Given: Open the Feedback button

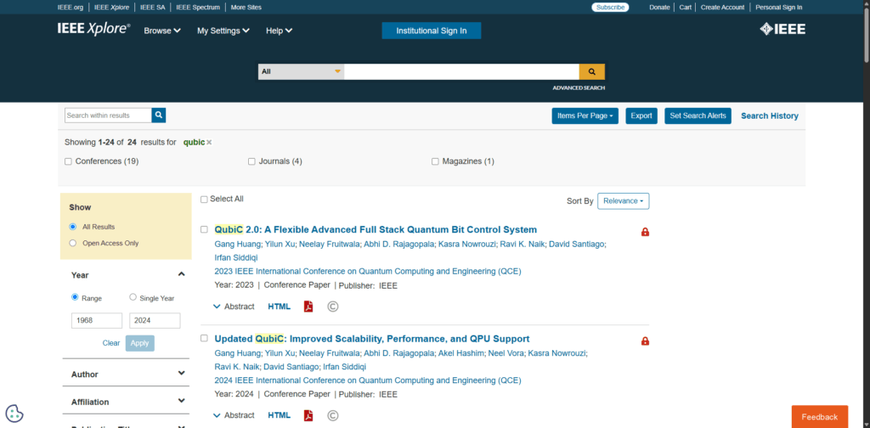Looking at the screenshot, I should (820, 417).
